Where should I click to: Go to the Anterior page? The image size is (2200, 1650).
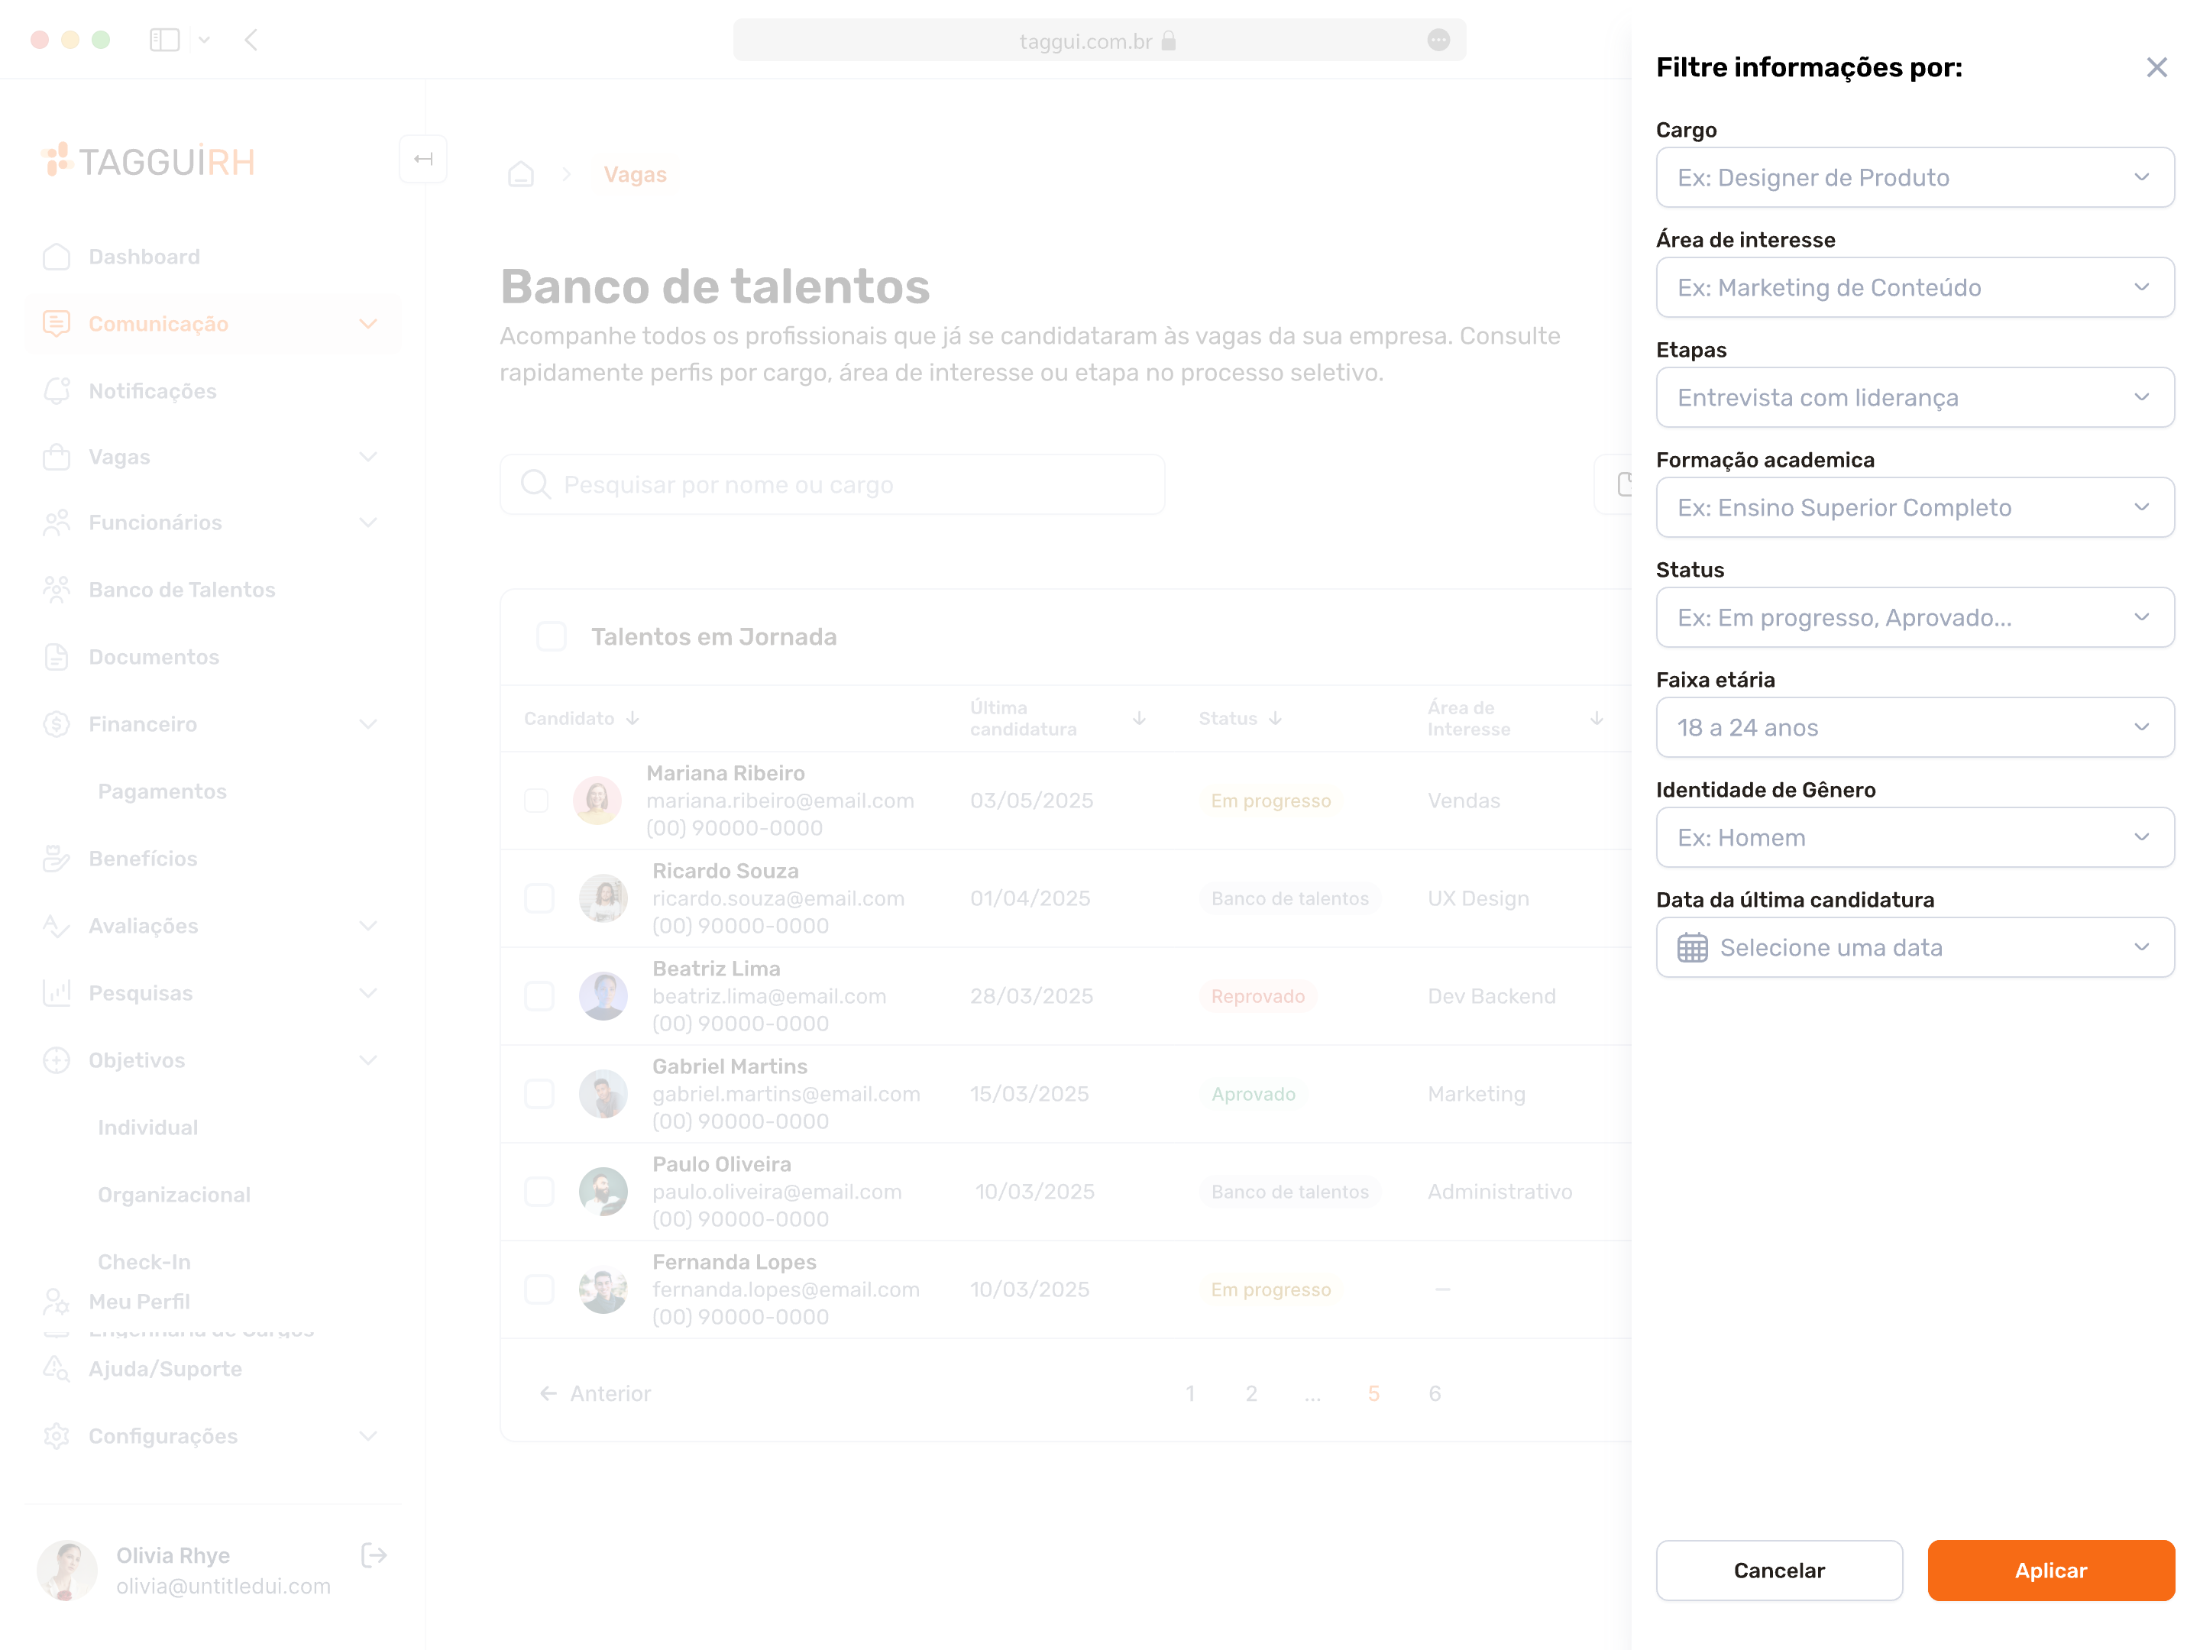(x=595, y=1393)
